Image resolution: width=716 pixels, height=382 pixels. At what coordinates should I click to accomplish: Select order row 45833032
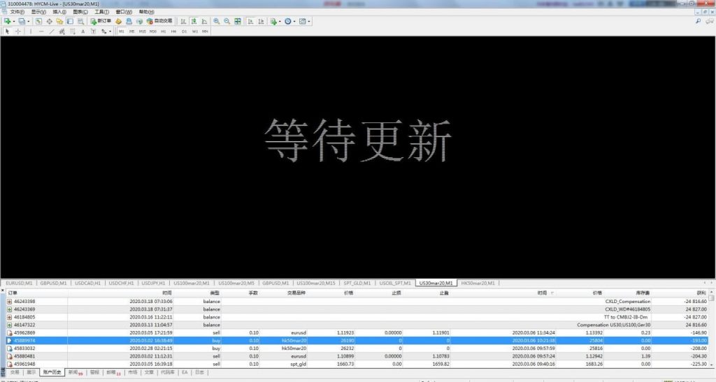tap(357, 348)
